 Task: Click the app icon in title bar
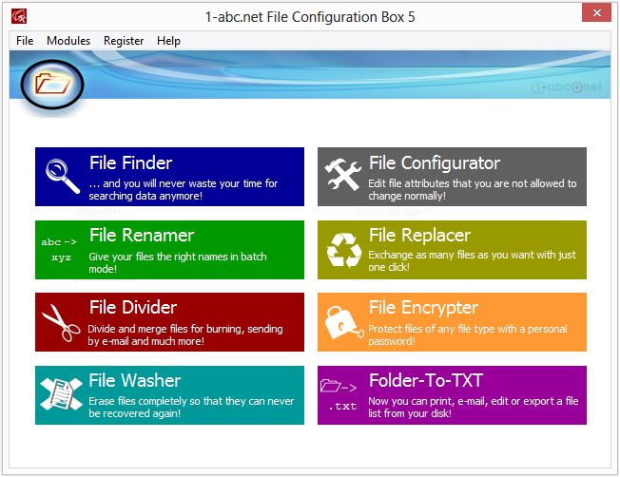click(x=19, y=16)
